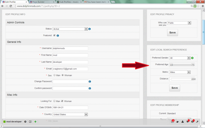
Task: Open a new browser tab
Action: pos(113,2)
